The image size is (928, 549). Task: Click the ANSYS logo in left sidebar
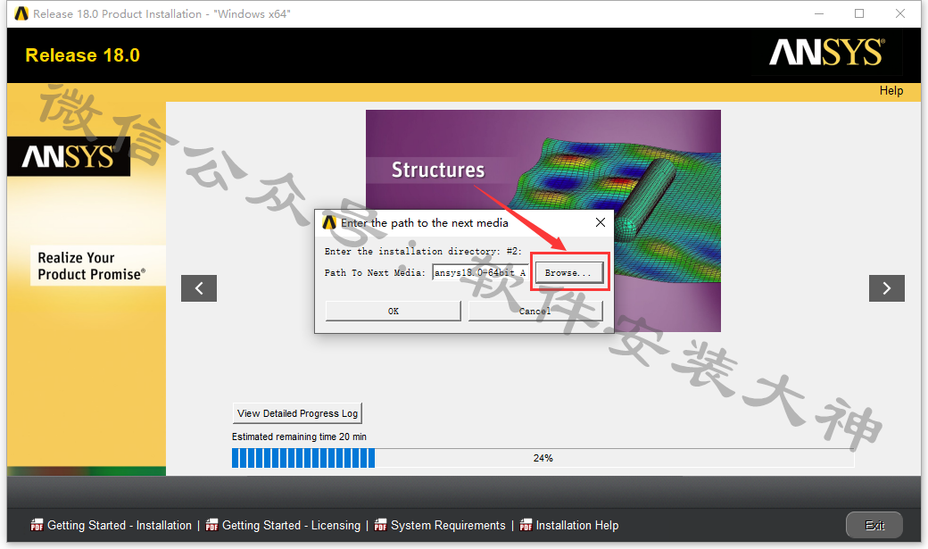click(69, 156)
